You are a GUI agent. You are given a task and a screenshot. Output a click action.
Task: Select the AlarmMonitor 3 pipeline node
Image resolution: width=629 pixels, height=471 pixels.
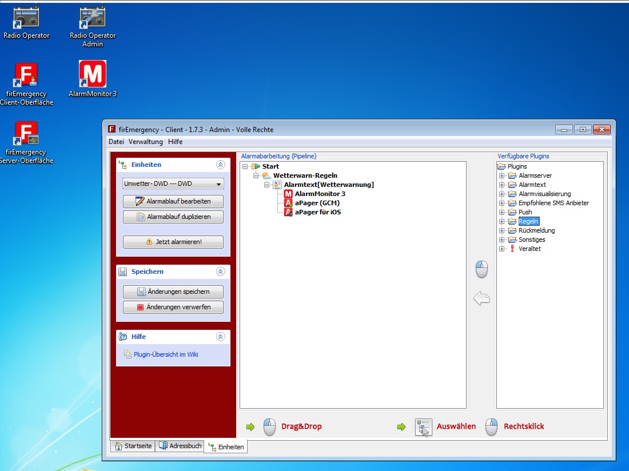320,194
